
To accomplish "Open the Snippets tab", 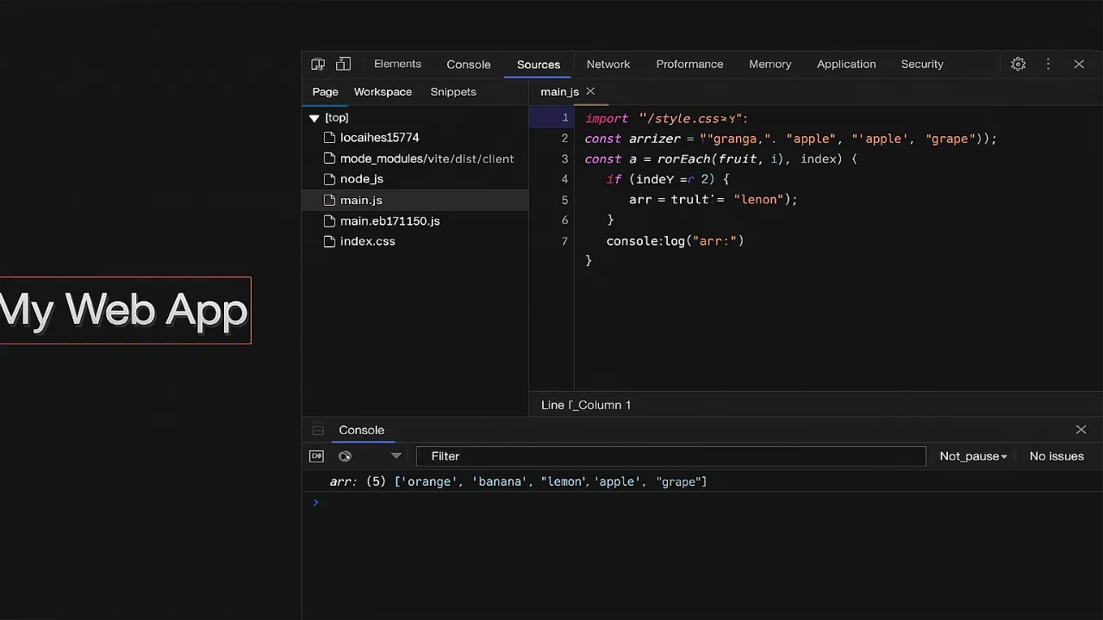I will coord(452,91).
